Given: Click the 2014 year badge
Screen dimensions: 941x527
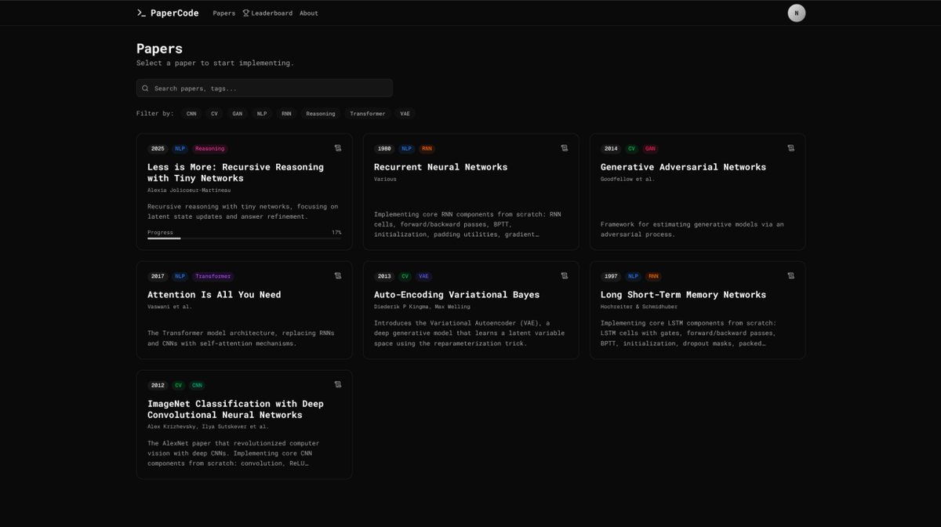Looking at the screenshot, I should [x=611, y=148].
